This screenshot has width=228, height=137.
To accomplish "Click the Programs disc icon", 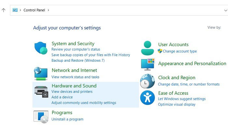I will click(x=41, y=117).
